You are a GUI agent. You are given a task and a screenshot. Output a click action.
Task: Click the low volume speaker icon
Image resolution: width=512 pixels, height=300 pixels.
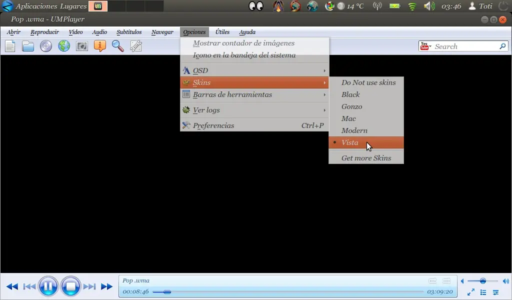tap(462, 280)
